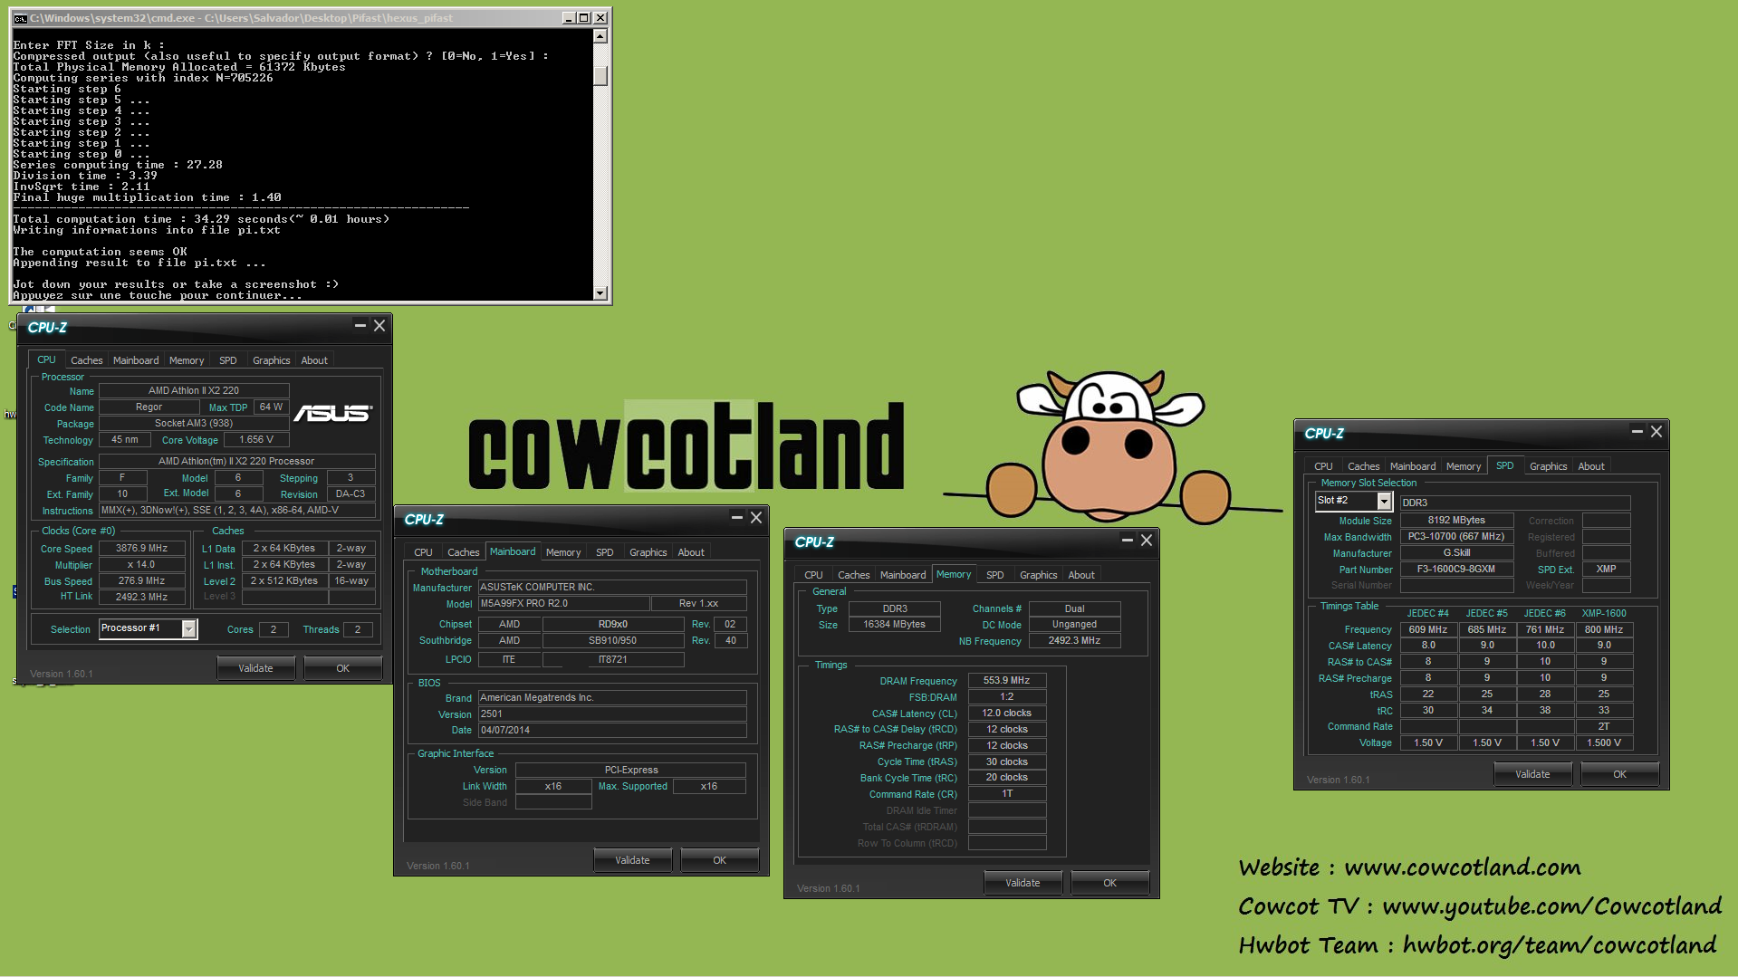Switch to Memory tab in SPD window

[x=1464, y=466]
